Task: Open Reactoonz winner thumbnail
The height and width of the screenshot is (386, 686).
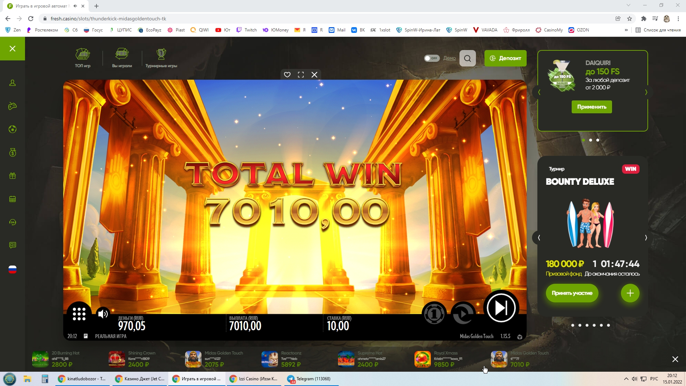Action: (270, 359)
